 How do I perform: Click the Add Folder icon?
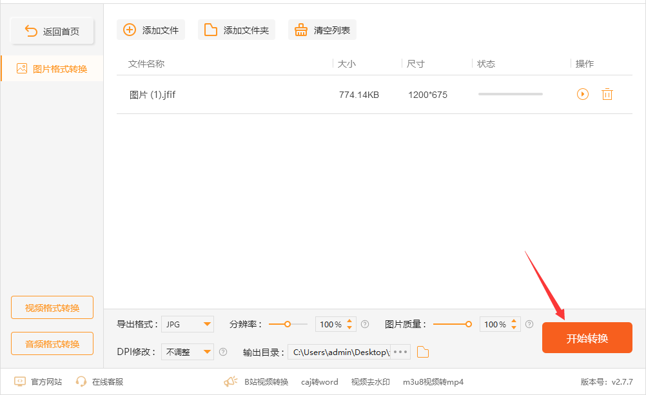coord(211,30)
